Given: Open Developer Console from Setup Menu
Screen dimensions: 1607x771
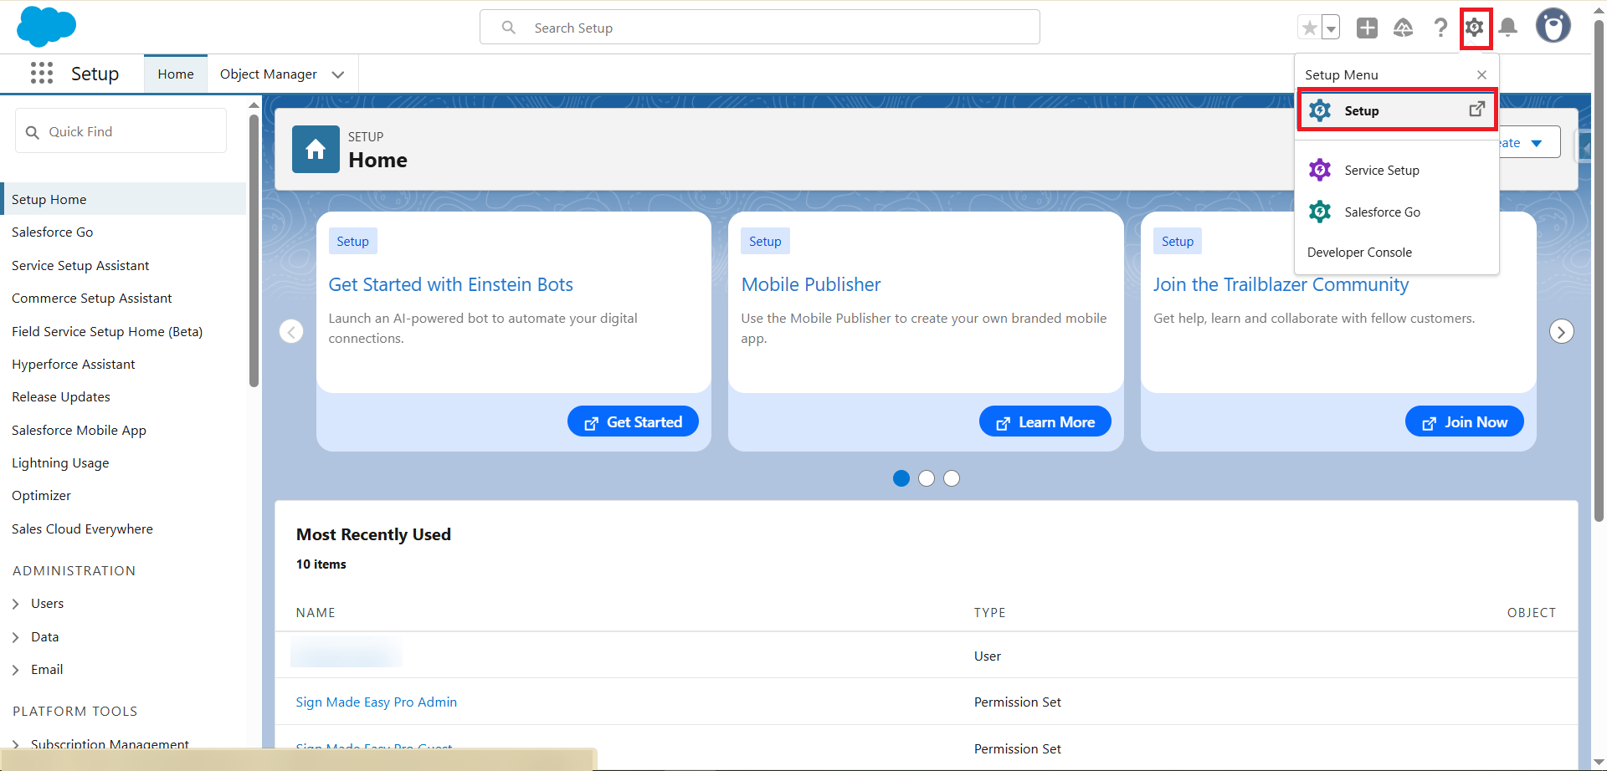Looking at the screenshot, I should (x=1359, y=253).
